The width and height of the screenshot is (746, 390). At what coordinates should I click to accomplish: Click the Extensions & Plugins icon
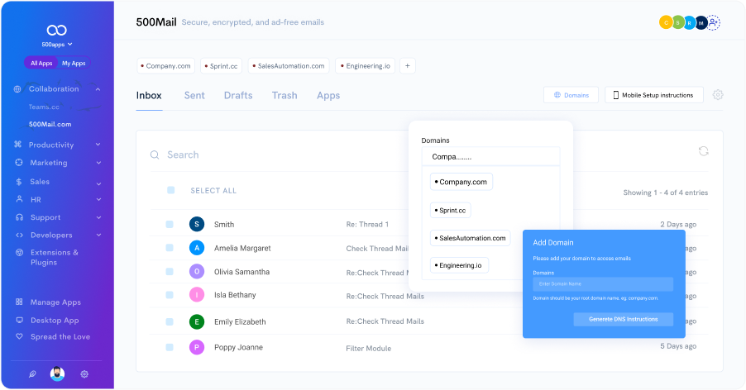[x=20, y=252]
